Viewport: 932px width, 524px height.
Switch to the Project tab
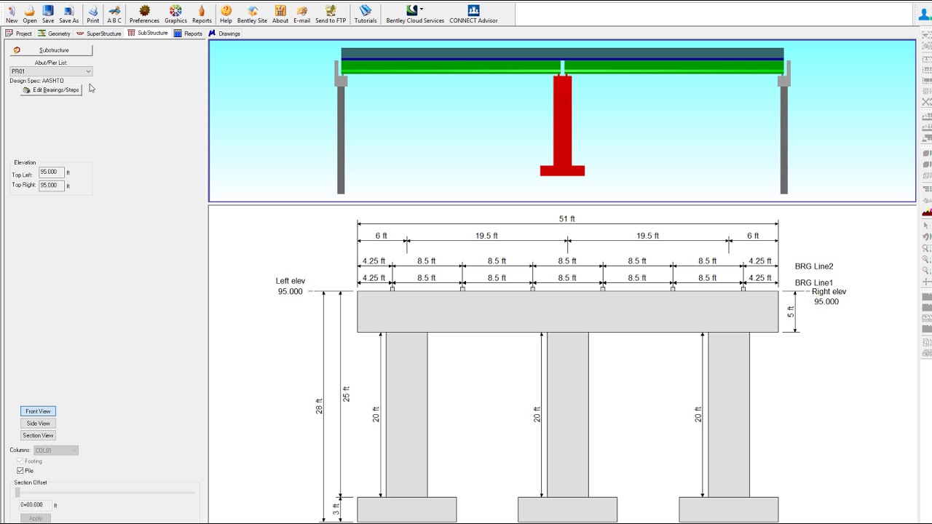(19, 33)
